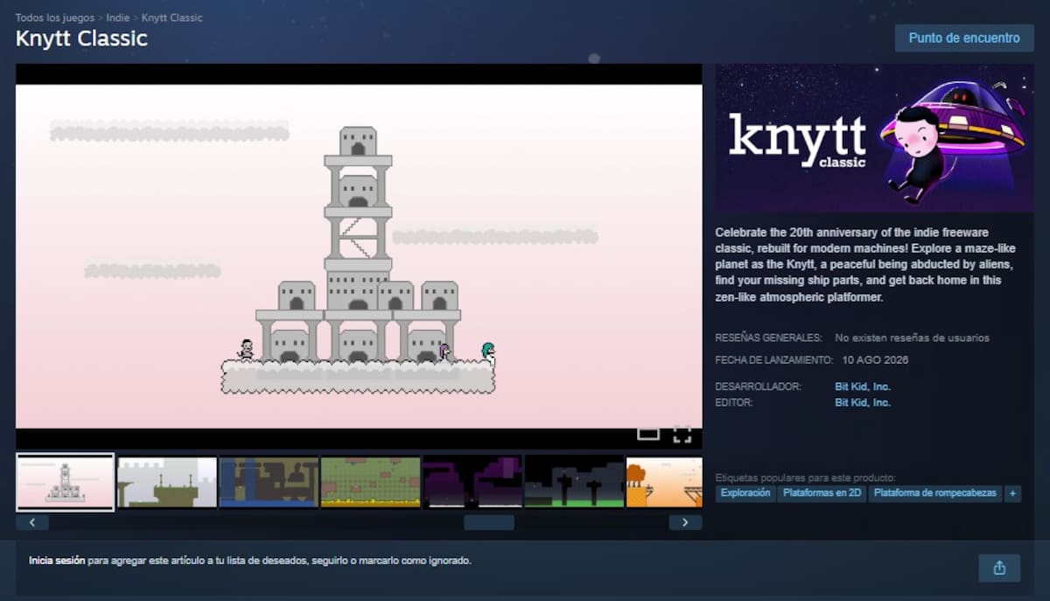Image resolution: width=1050 pixels, height=601 pixels.
Task: Click the No existen reseñas de usuarios text
Action: [x=912, y=338]
